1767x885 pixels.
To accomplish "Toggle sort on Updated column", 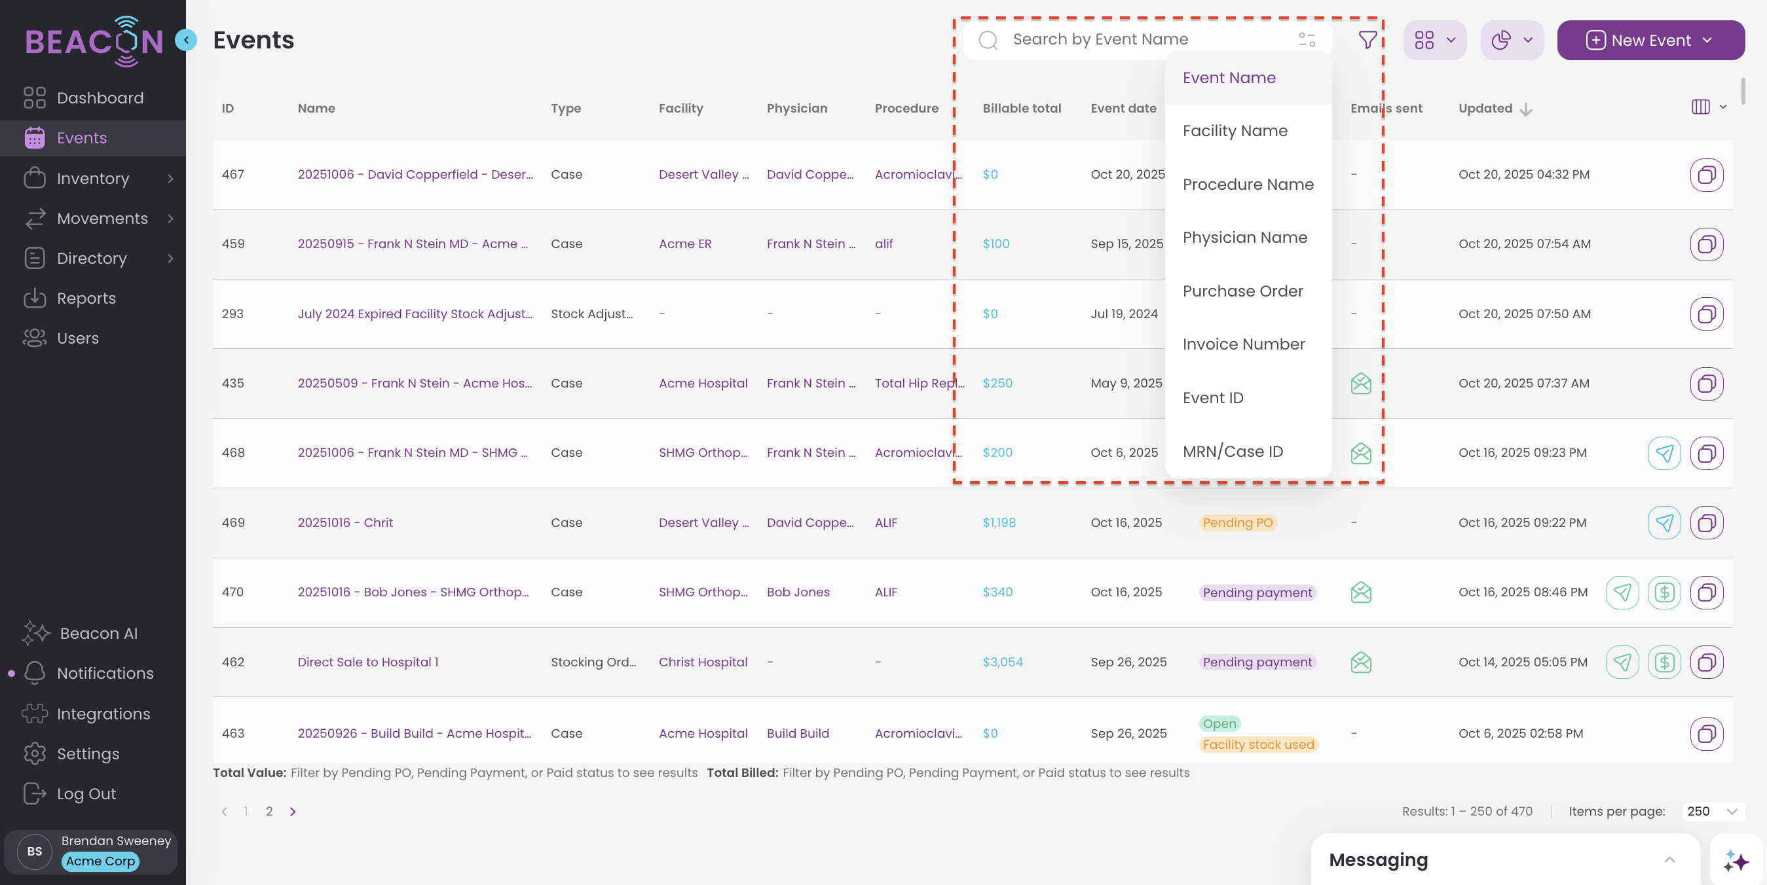I will [x=1495, y=108].
